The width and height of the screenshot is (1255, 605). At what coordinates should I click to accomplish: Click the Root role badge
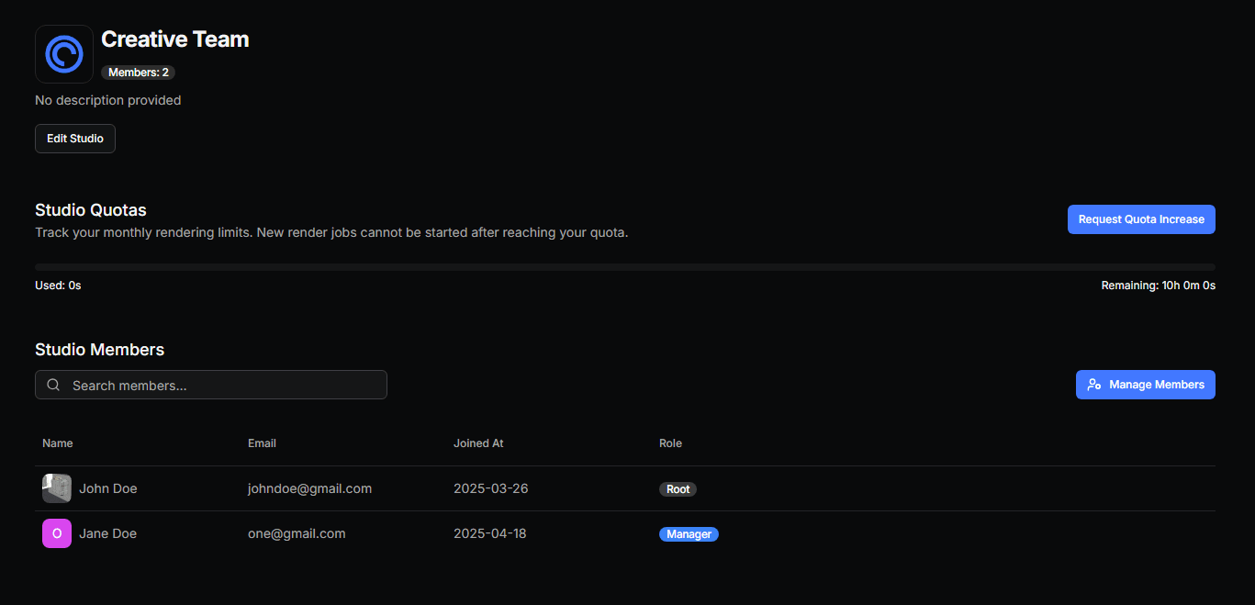(x=678, y=489)
